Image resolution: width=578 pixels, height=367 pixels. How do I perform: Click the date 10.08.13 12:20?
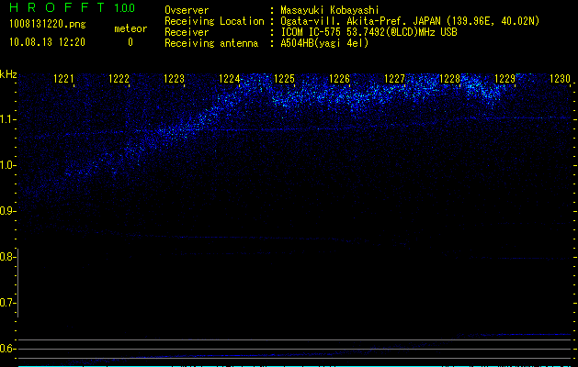(47, 42)
